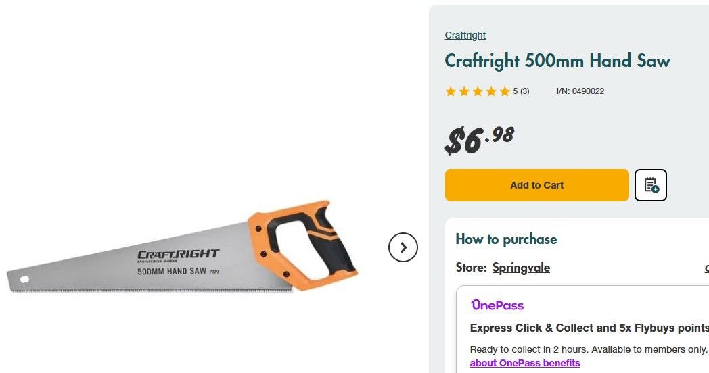Open the Springvale store link

click(521, 268)
